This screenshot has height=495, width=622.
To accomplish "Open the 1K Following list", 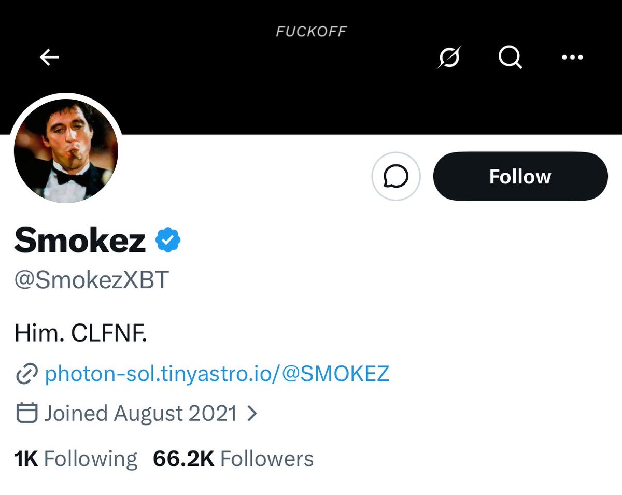I will (76, 459).
